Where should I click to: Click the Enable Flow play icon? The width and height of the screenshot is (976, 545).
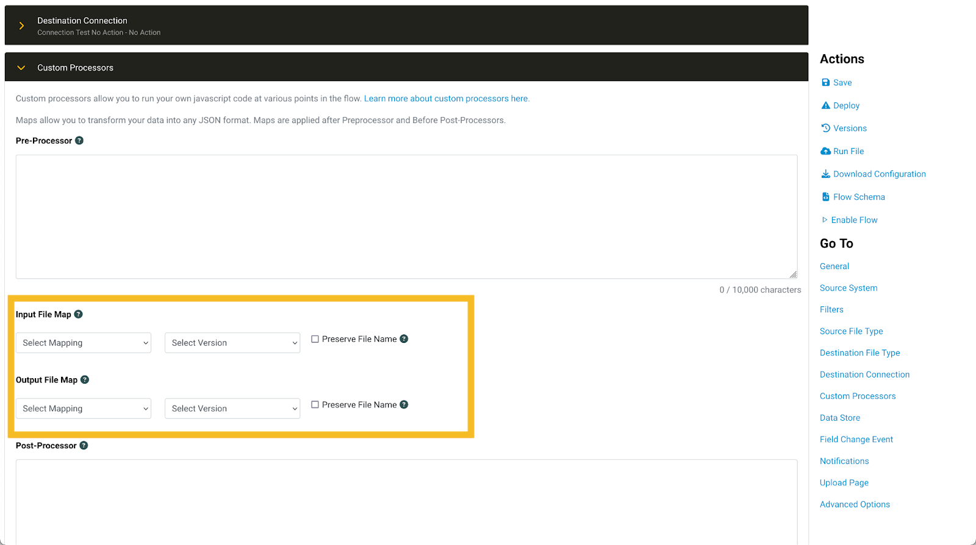coord(825,220)
